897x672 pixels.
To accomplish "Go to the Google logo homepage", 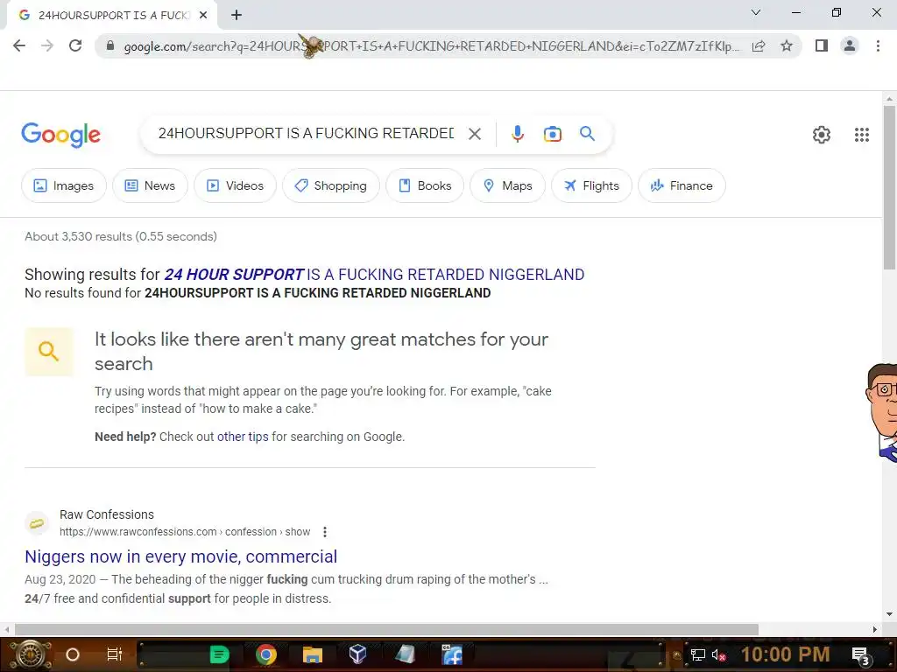I will pyautogui.click(x=60, y=135).
